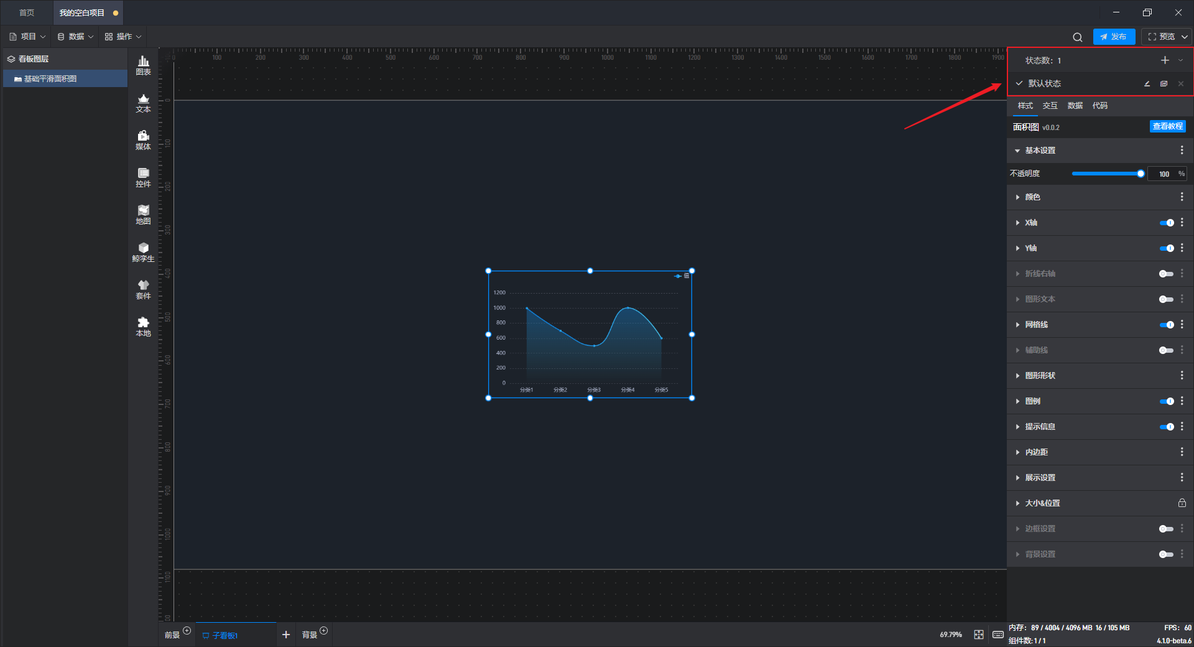Click keyboard shortcuts icon in status bar

(x=997, y=635)
